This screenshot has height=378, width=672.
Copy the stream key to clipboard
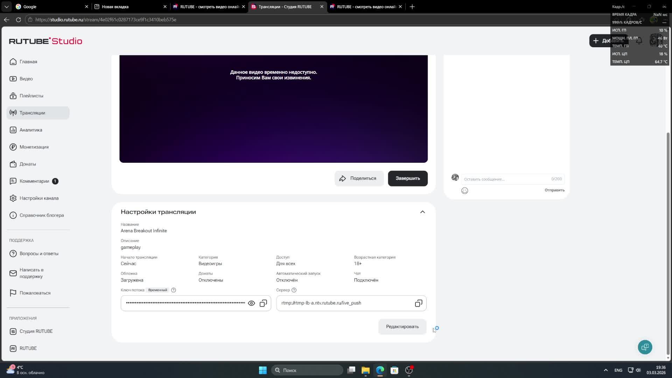click(263, 303)
